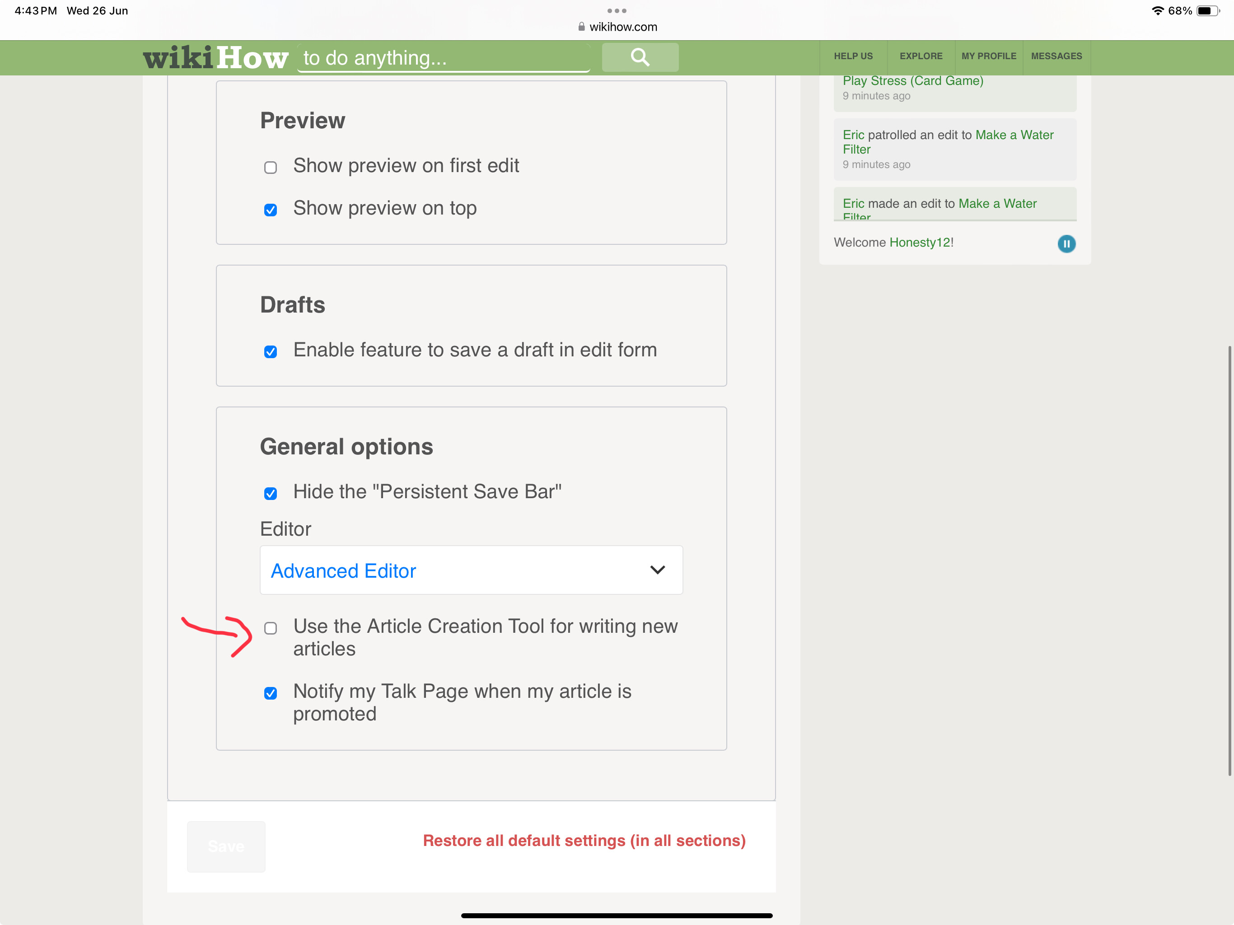The image size is (1234, 925).
Task: Open the Safari three-dots multitasking menu
Action: click(617, 10)
